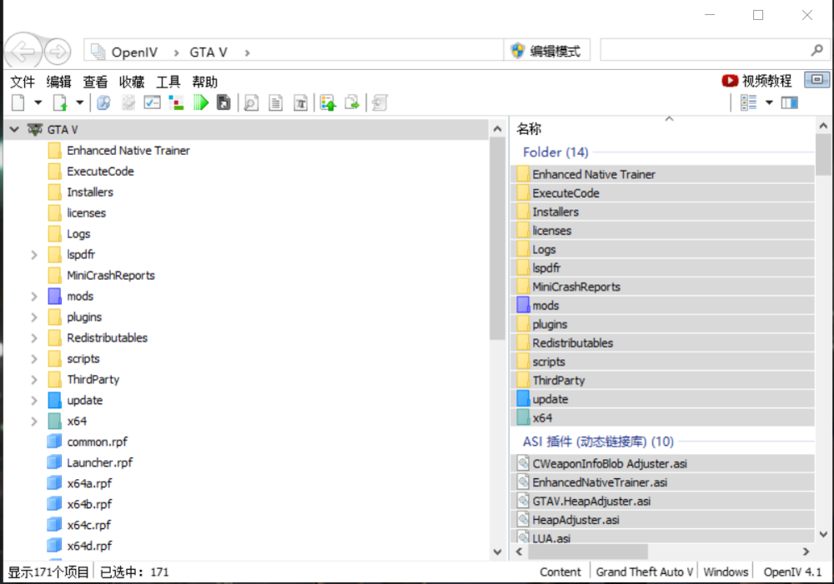The width and height of the screenshot is (834, 584).
Task: Open the 视频教程 video tutorial link
Action: pyautogui.click(x=756, y=81)
